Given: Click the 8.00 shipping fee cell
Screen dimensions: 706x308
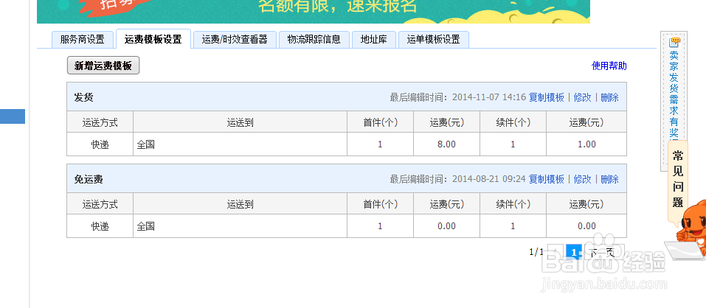Looking at the screenshot, I should 446,144.
